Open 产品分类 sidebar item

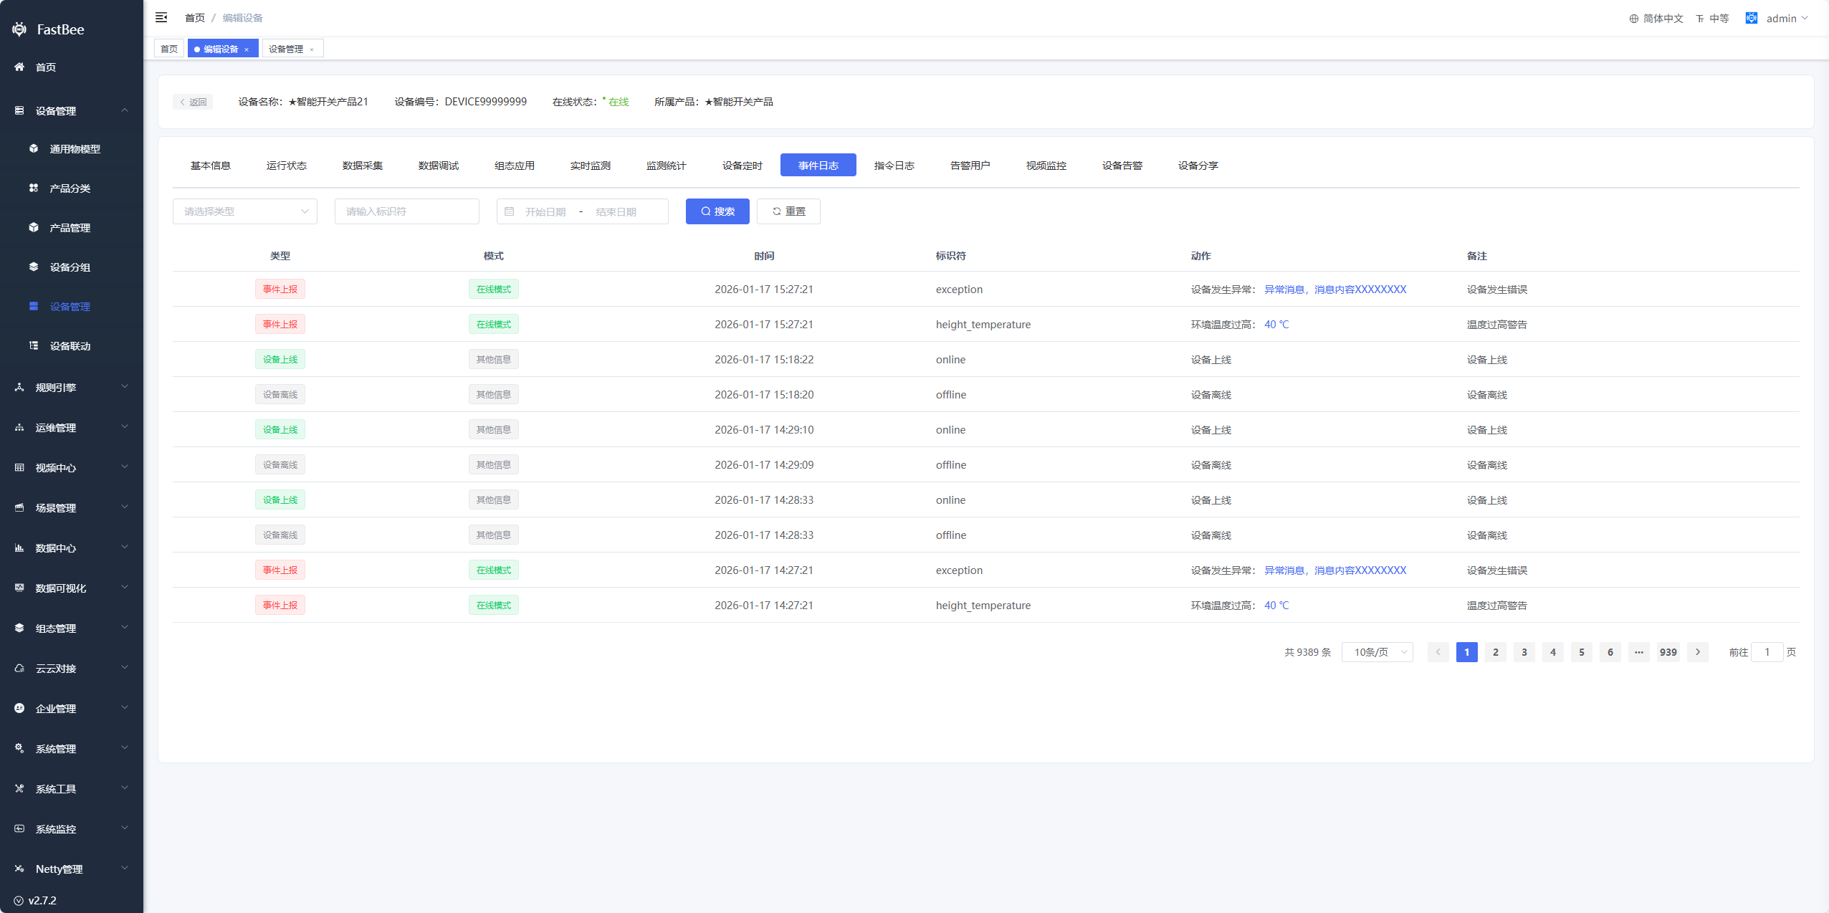[x=70, y=188]
